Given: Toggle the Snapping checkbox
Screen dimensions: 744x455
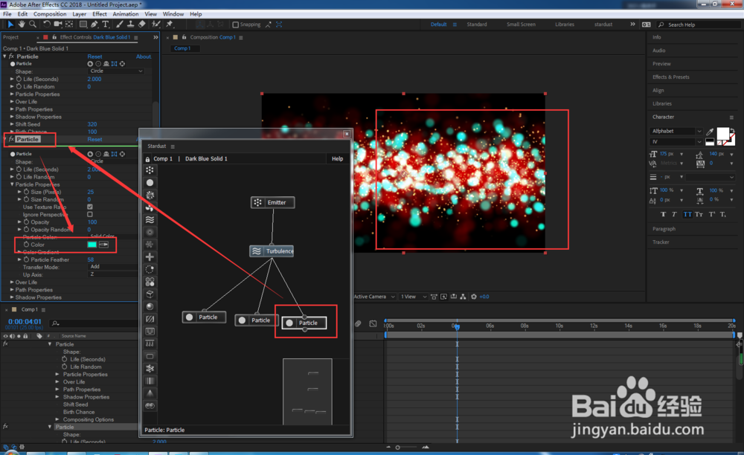Looking at the screenshot, I should pos(235,25).
